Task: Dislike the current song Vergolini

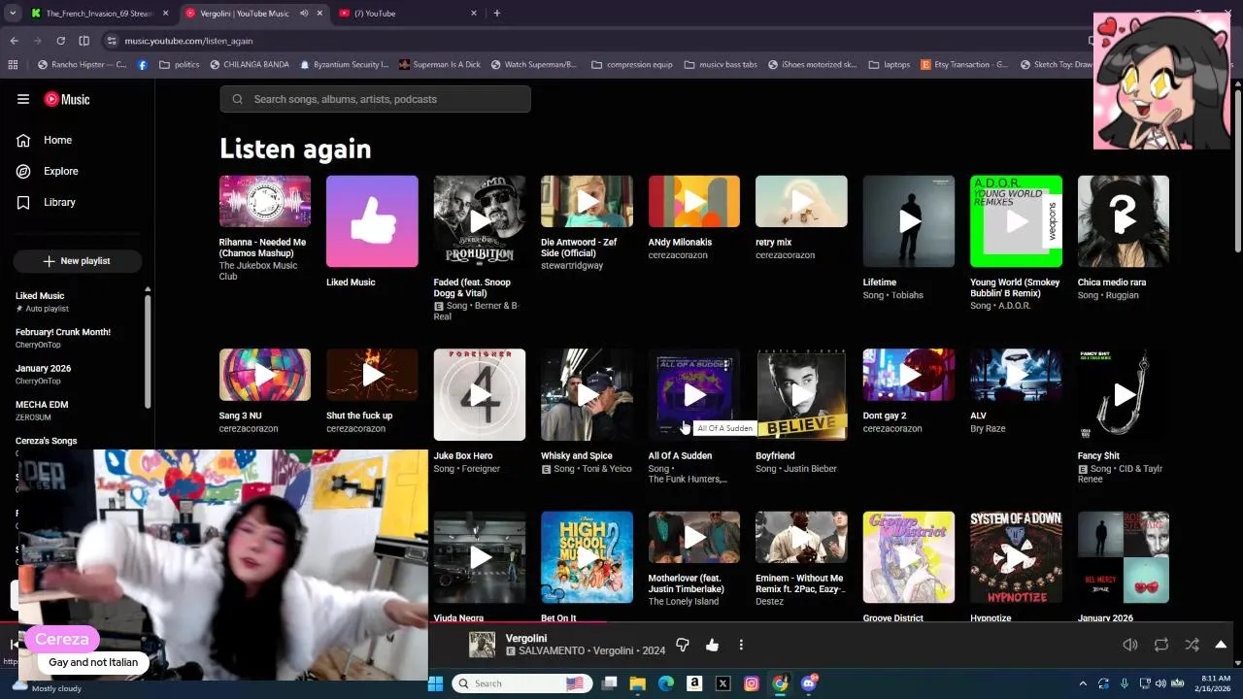Action: 682,645
